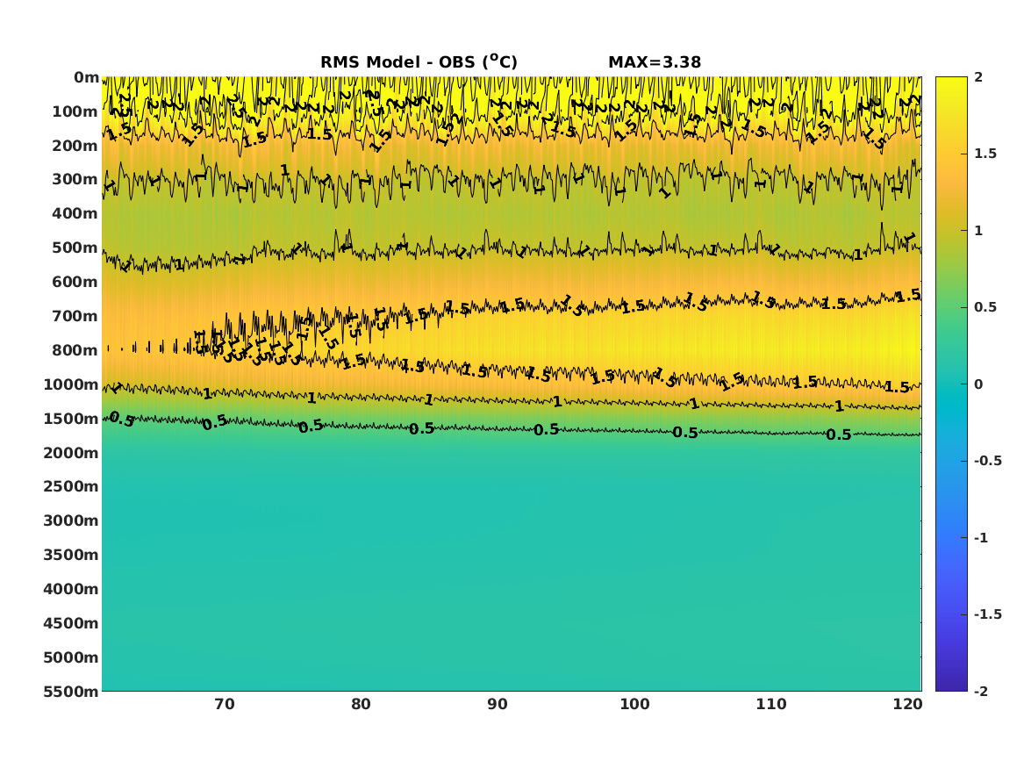Image resolution: width=1024 pixels, height=768 pixels.
Task: Click the '5500m' depth tick label
Action: click(71, 692)
